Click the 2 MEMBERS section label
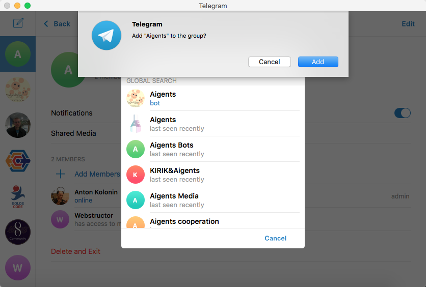Image resolution: width=426 pixels, height=287 pixels. point(68,159)
